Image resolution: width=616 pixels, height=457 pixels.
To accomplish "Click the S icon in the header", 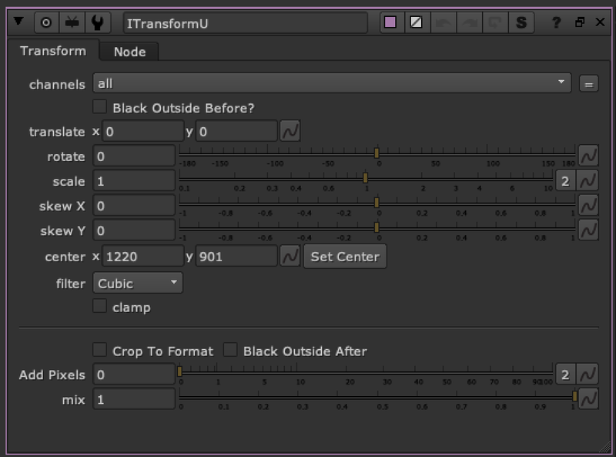I will coord(521,23).
